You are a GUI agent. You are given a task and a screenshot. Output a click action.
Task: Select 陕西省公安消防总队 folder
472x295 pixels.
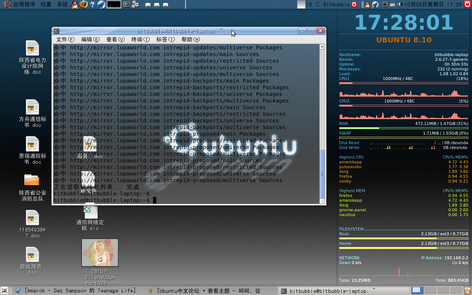pyautogui.click(x=32, y=187)
